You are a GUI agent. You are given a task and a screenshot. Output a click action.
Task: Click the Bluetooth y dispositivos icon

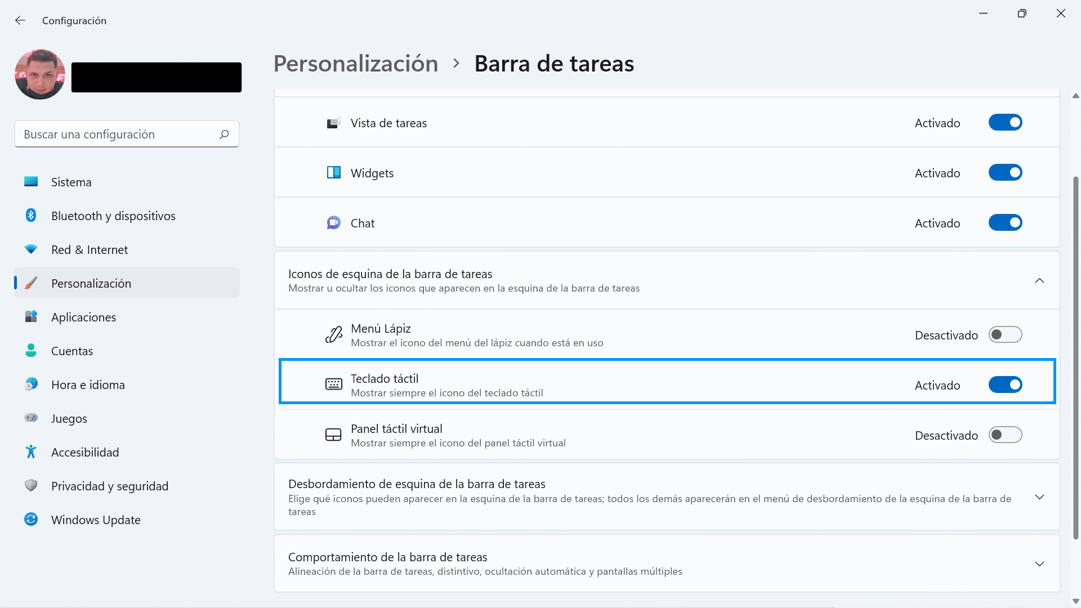[x=30, y=215]
